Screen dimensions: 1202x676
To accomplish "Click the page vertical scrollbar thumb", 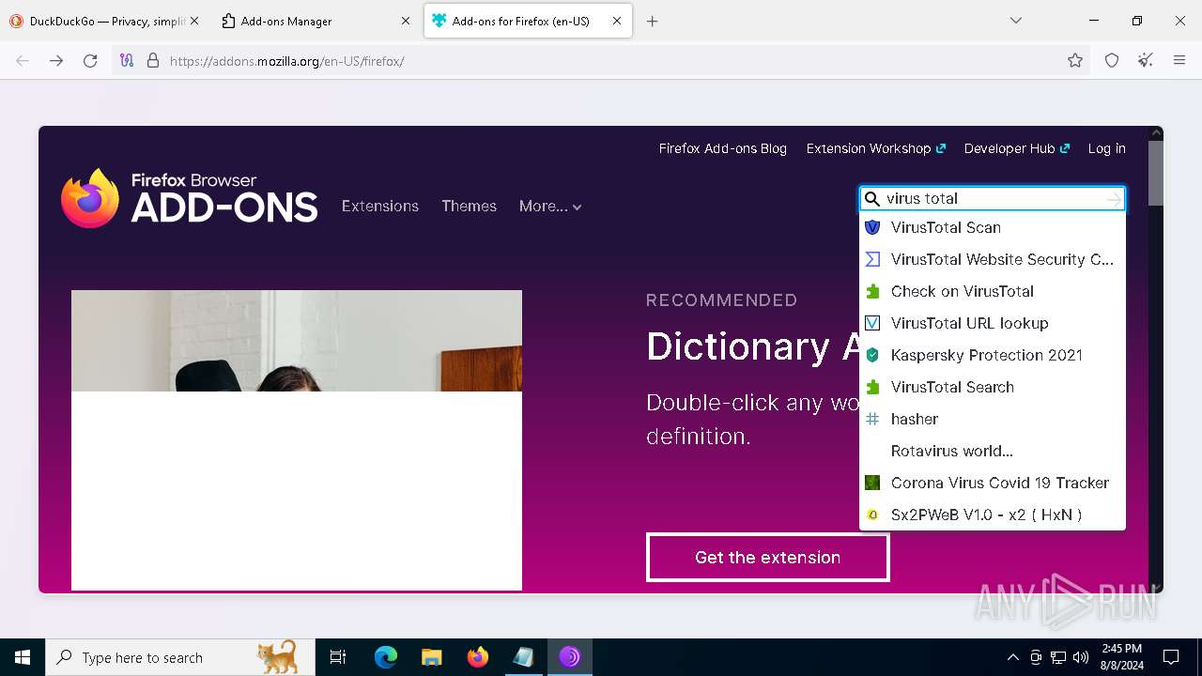I will coord(1156,173).
